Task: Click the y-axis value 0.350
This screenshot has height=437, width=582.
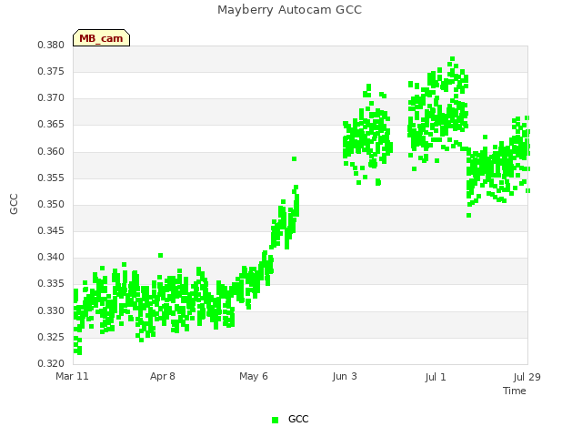Action: pos(51,204)
